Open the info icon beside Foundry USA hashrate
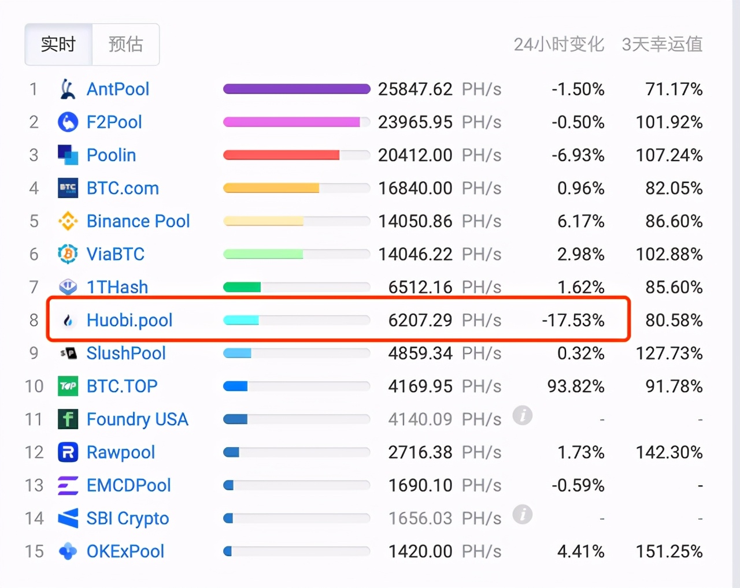 tap(522, 415)
